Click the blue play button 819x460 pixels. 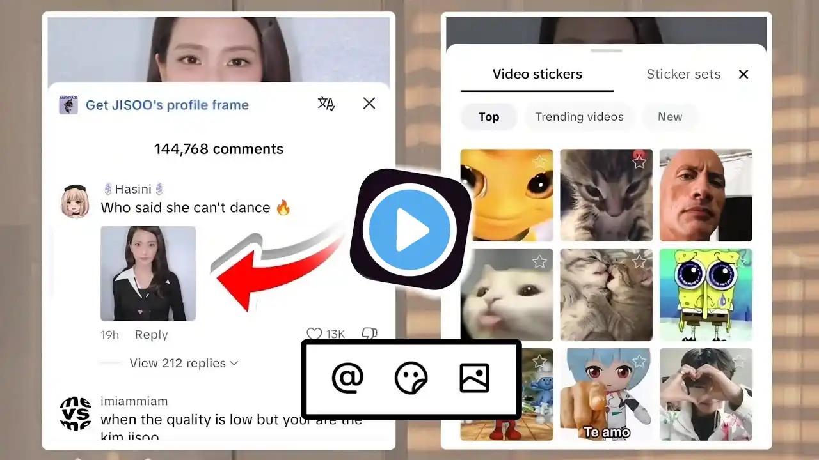coord(409,230)
